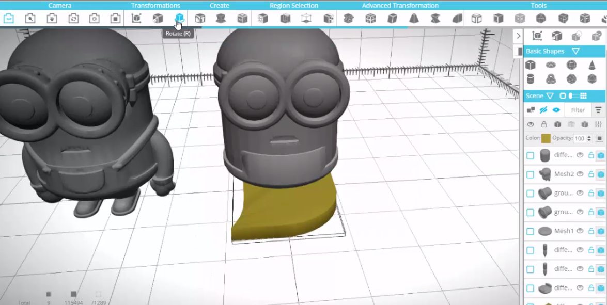Select the Mesh1 object name in Scene list

pyautogui.click(x=564, y=231)
